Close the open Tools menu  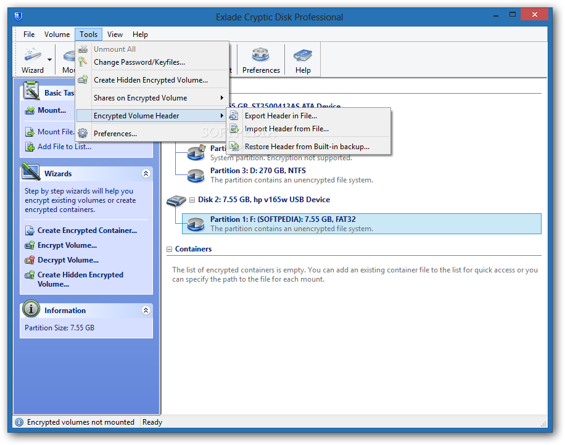tap(89, 34)
